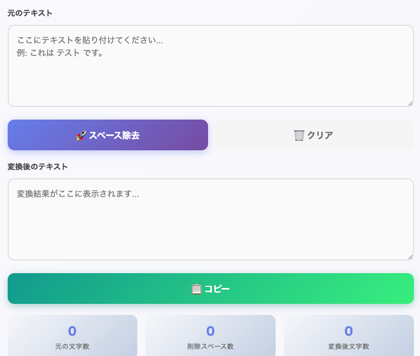The image size is (420, 356).
Task: Click the 元のテキスト heading label
Action: pos(30,13)
